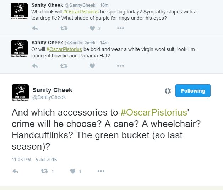Open the large Sanity Cheek profile avatar
This screenshot has width=223, height=190.
click(20, 93)
